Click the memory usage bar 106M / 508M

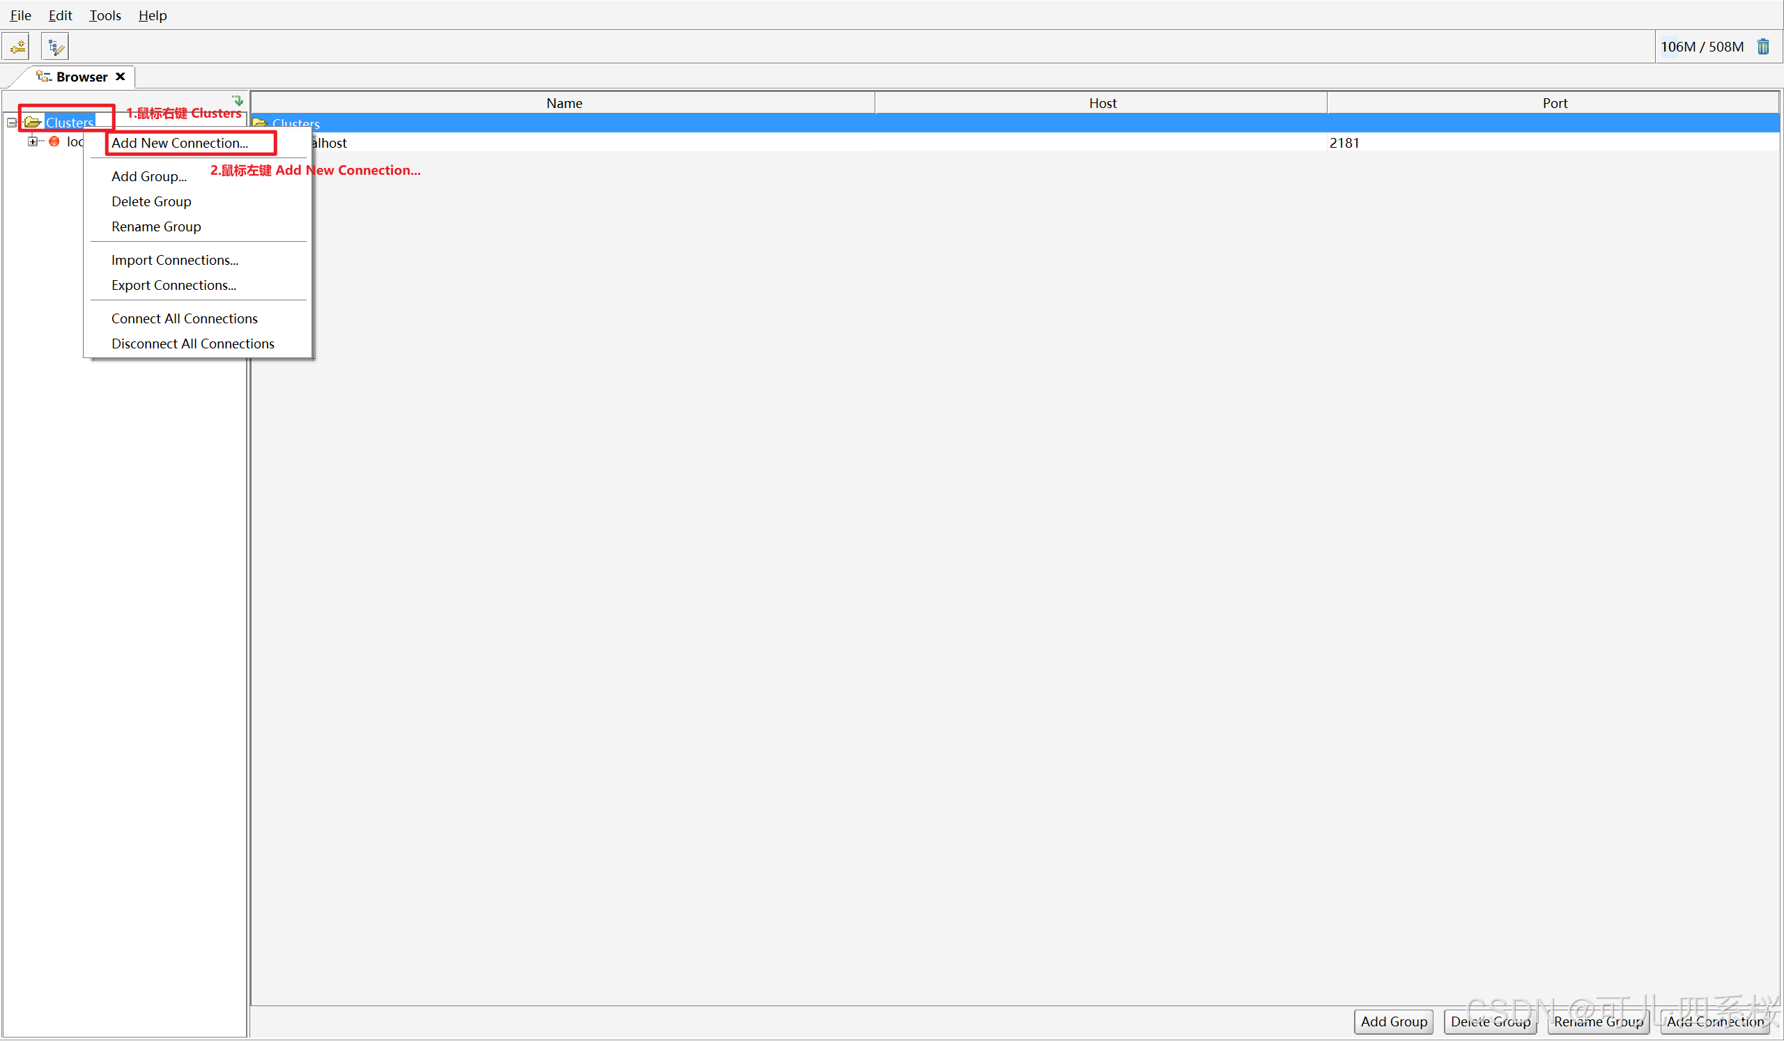click(1701, 47)
